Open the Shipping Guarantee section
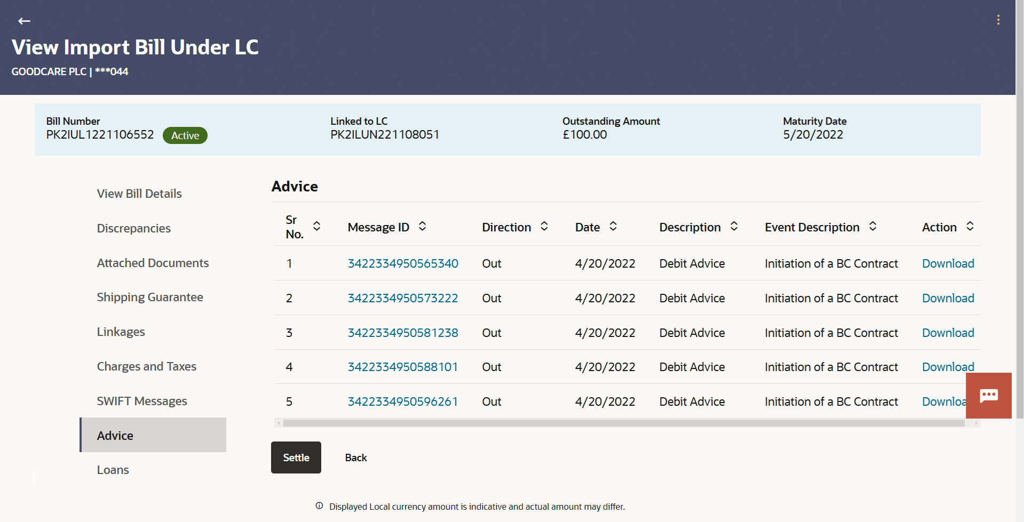This screenshot has height=522, width=1024. (x=150, y=297)
